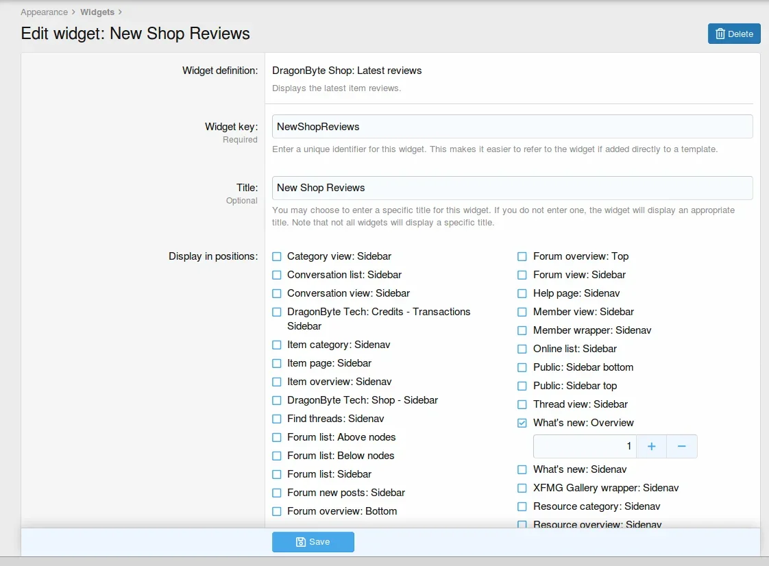Tick Forum list: Below nodes checkbox

click(277, 456)
